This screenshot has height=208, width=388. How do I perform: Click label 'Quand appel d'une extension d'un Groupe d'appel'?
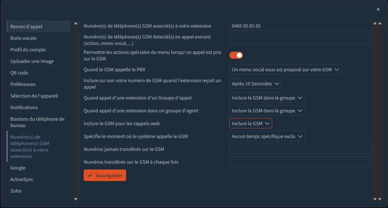(x=138, y=98)
